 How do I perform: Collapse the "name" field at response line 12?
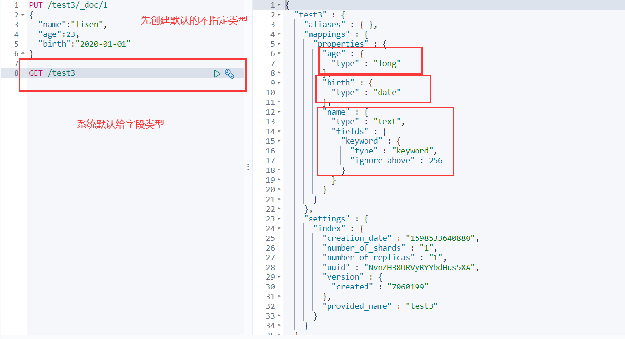click(x=279, y=112)
